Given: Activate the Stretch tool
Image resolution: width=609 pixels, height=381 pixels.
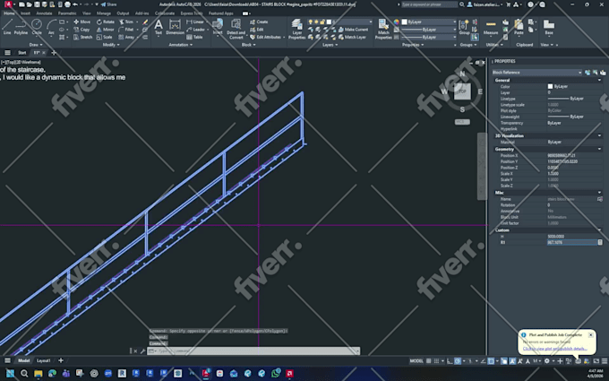Looking at the screenshot, I should pos(82,37).
